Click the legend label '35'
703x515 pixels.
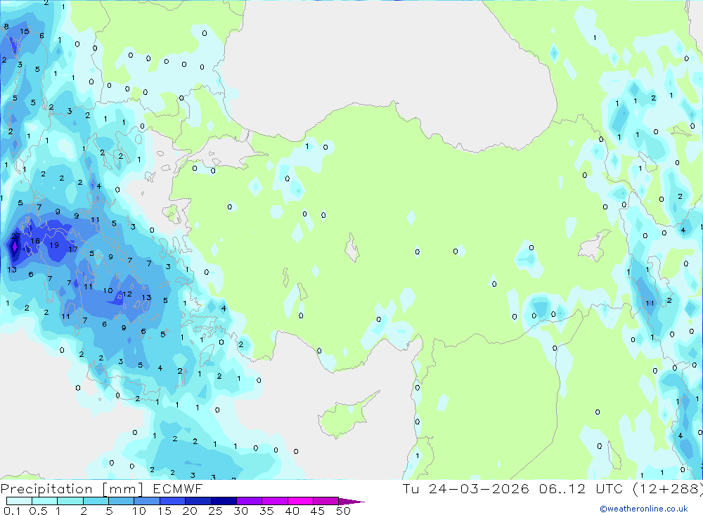[x=266, y=511]
